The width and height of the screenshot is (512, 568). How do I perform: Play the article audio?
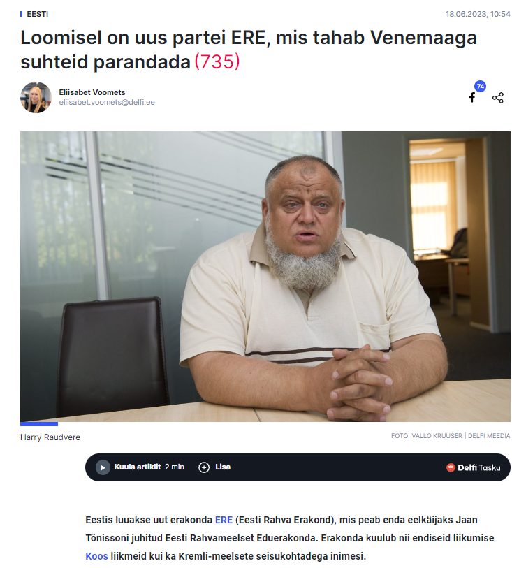click(103, 467)
